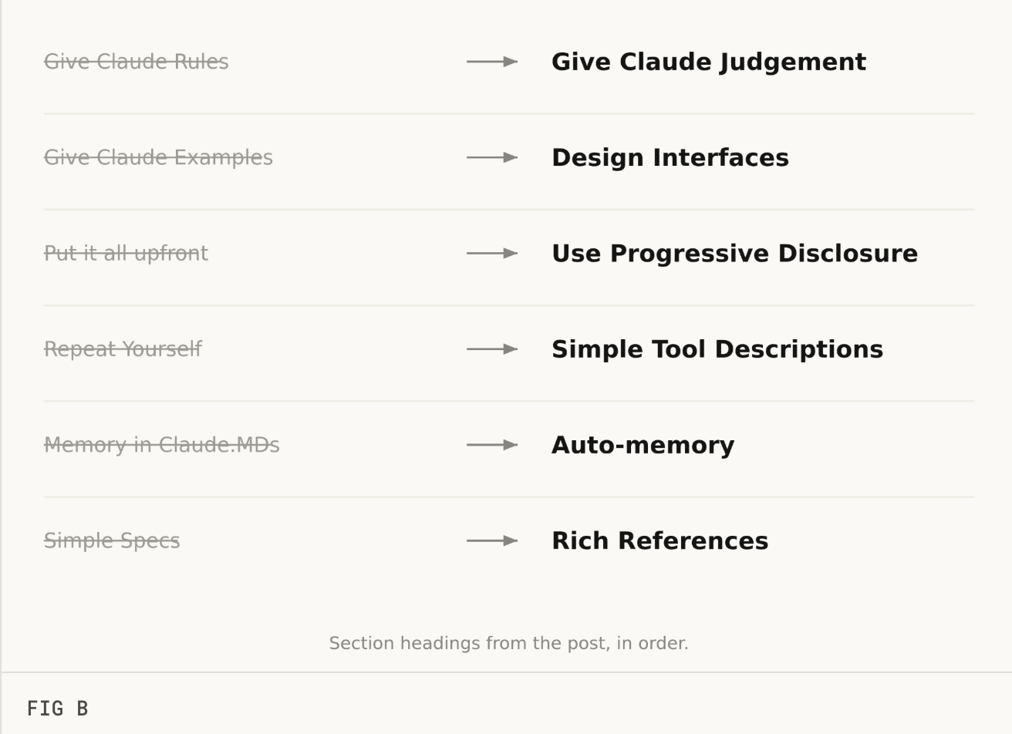
Task: Click the struck-through Simple Specs text
Action: pos(112,541)
